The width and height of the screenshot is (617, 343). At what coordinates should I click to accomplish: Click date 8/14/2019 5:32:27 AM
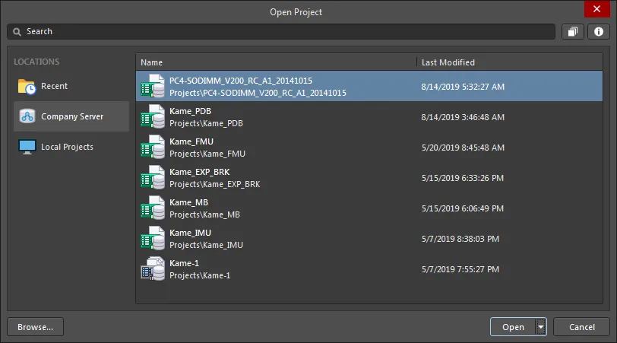[x=463, y=87]
